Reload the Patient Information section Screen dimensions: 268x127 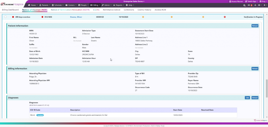point(255,26)
